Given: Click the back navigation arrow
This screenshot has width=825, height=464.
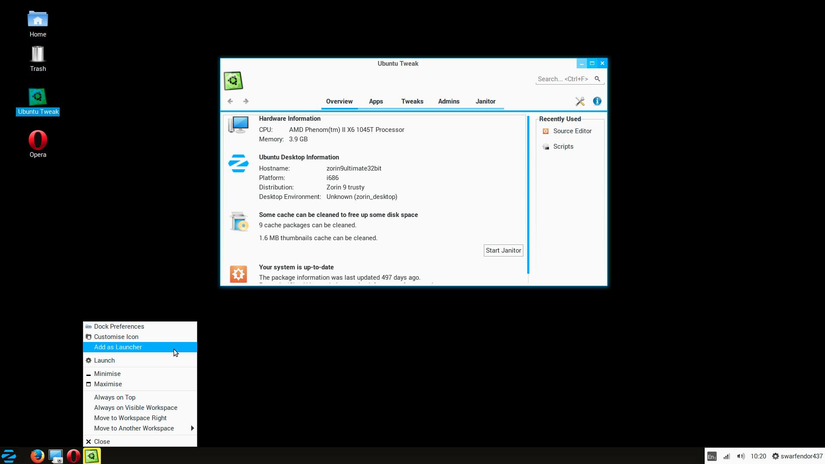Looking at the screenshot, I should [x=230, y=101].
